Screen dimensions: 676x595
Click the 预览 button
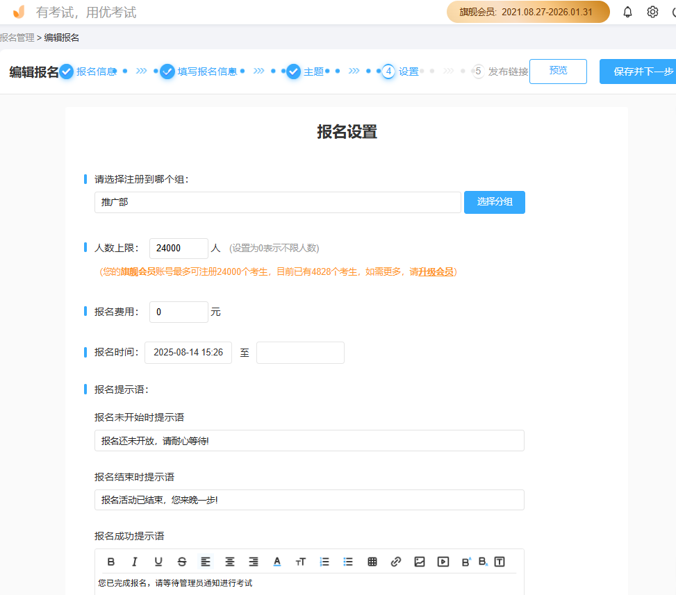[x=558, y=71]
